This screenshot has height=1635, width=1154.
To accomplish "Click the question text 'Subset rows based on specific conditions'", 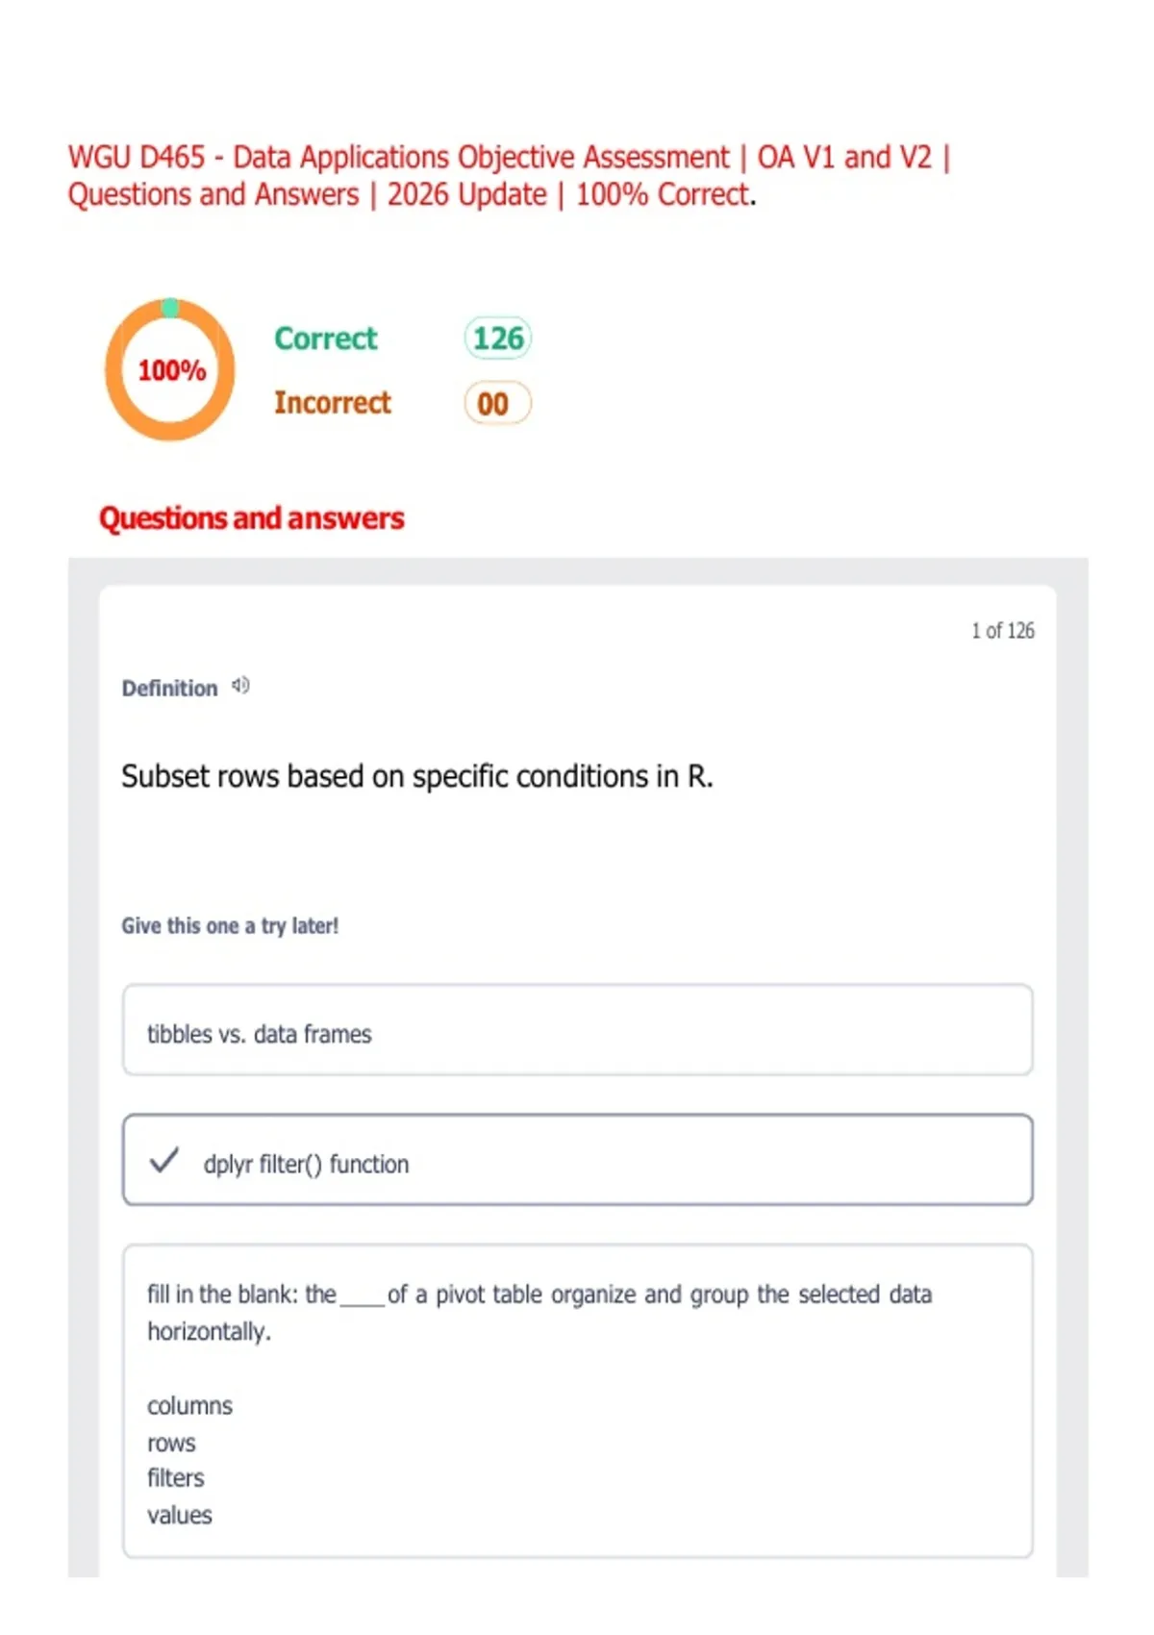I will [416, 776].
